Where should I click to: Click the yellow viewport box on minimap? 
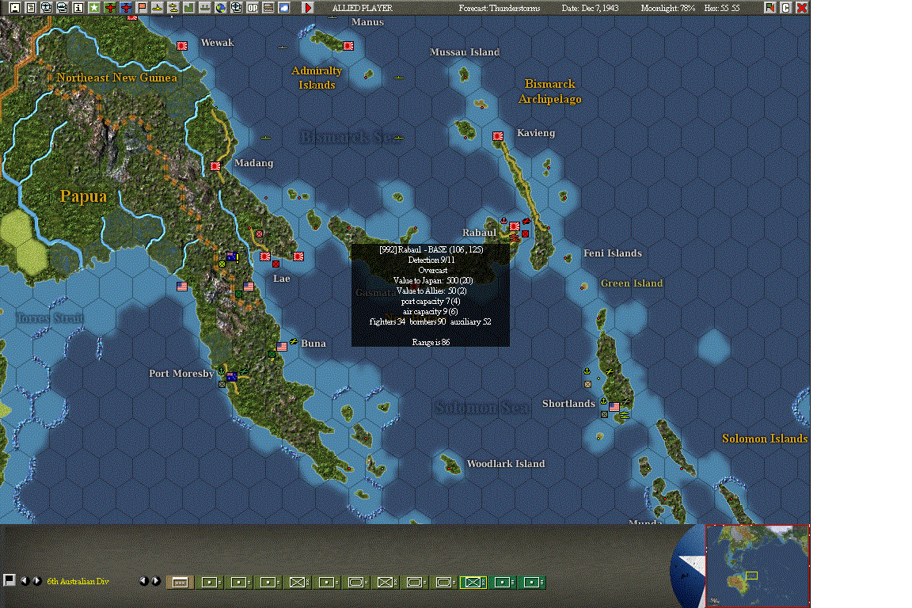(x=751, y=576)
